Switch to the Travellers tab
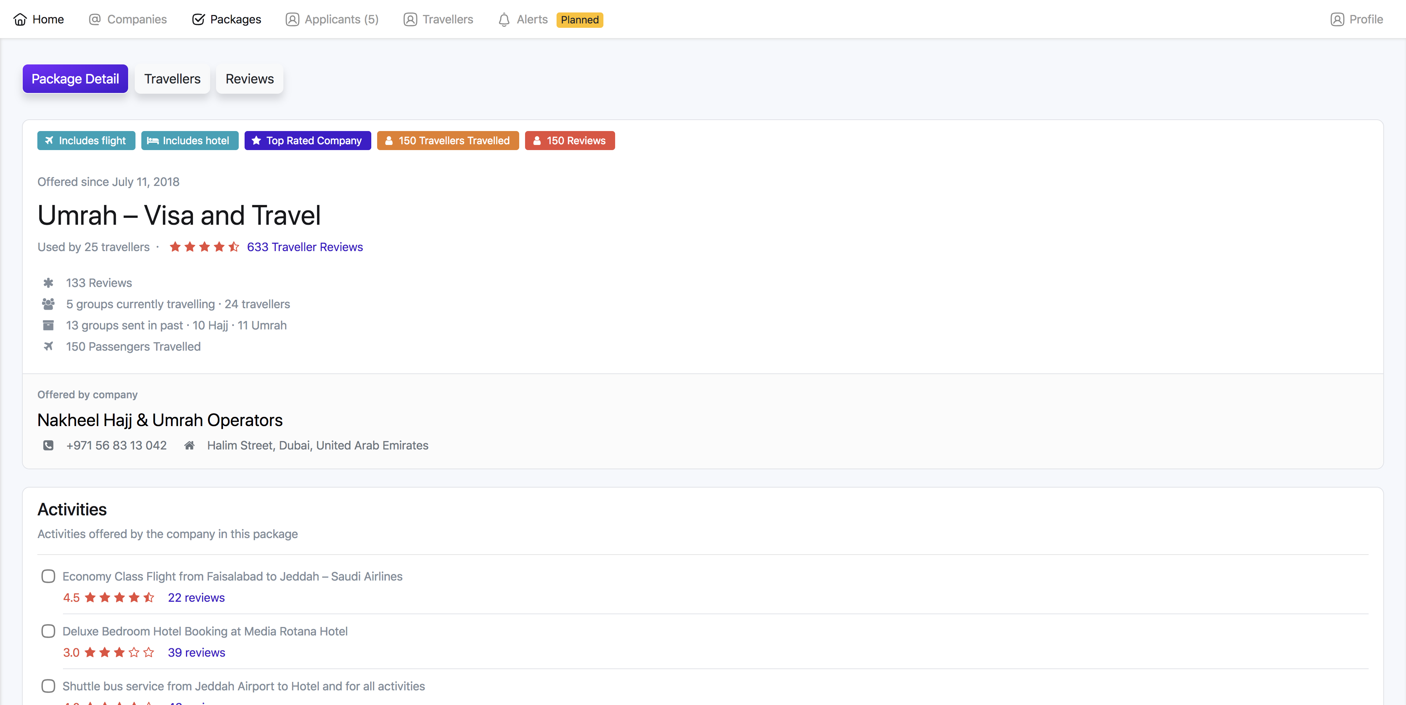The width and height of the screenshot is (1406, 705). click(x=172, y=79)
